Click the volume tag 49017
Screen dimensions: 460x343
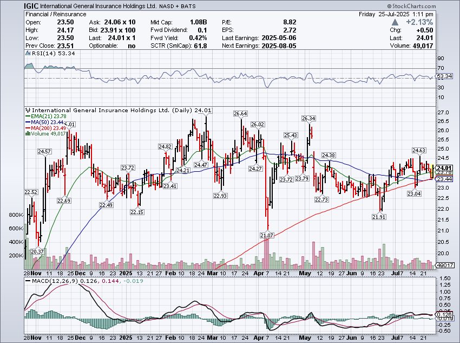pos(445,265)
